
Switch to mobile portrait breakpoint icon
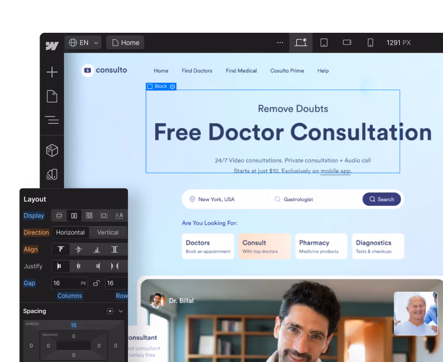pos(370,43)
